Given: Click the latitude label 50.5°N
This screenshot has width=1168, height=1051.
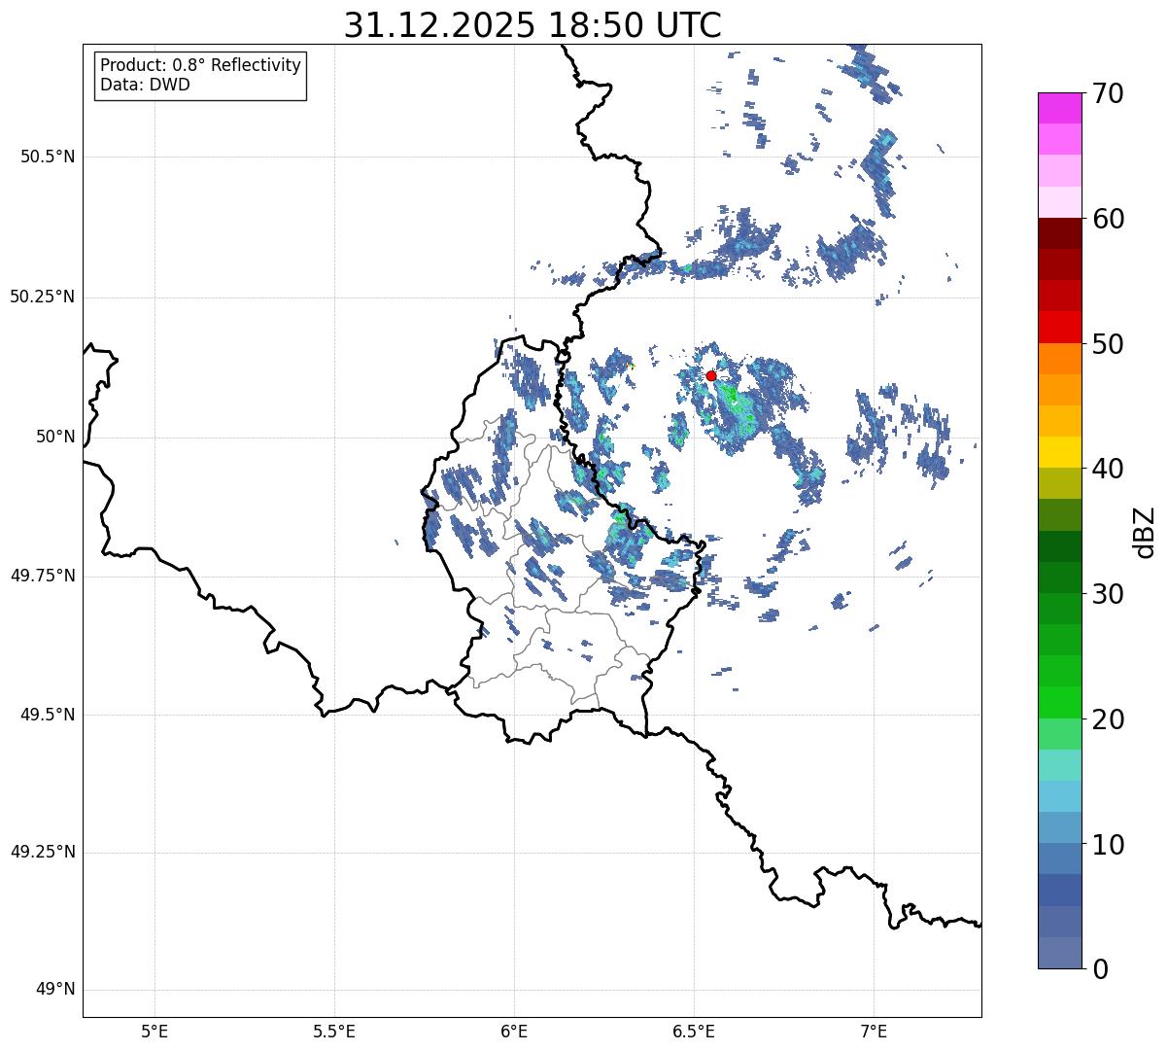Looking at the screenshot, I should coord(48,157).
